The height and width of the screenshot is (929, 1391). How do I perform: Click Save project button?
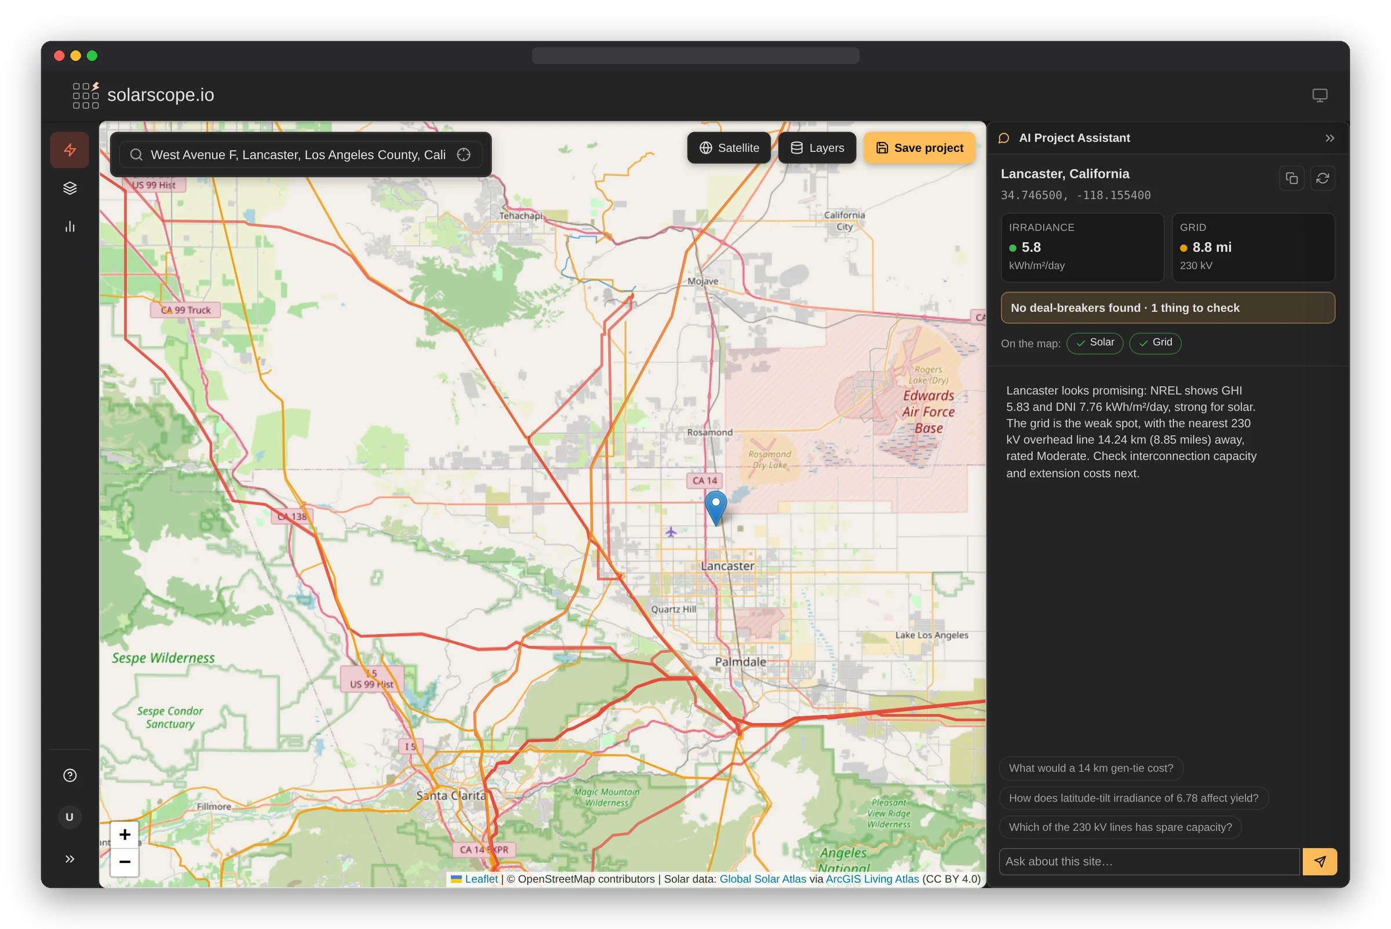pyautogui.click(x=919, y=148)
